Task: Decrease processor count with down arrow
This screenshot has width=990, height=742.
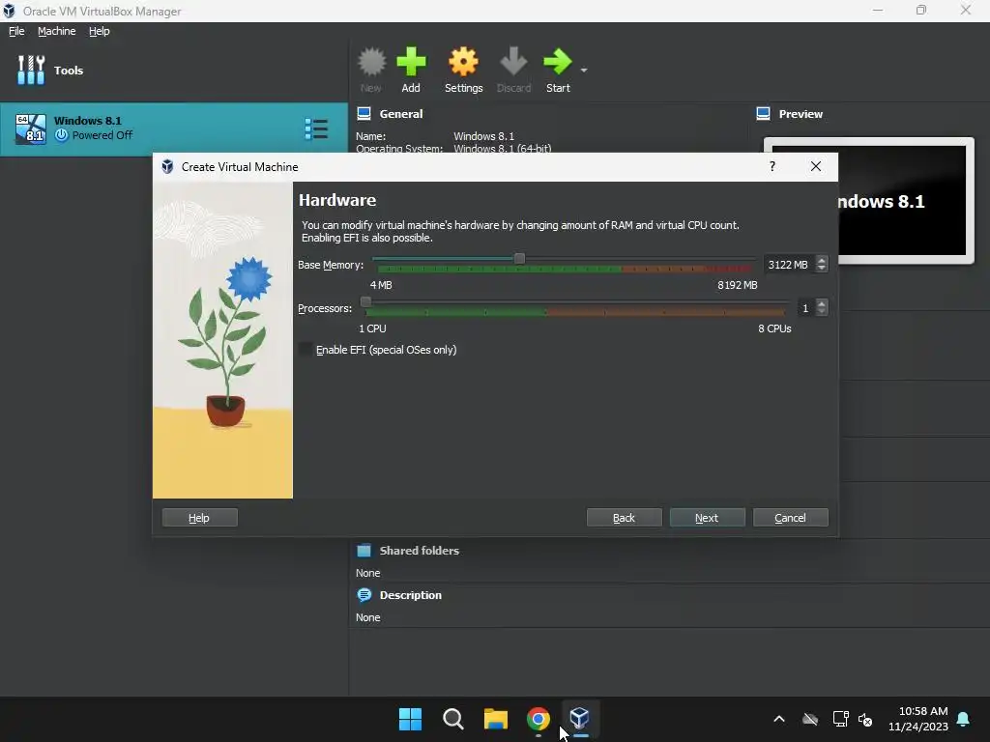Action: pos(821,312)
